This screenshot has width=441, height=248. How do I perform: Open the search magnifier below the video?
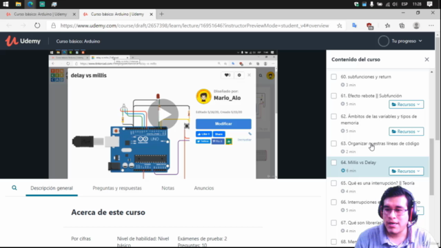14,188
